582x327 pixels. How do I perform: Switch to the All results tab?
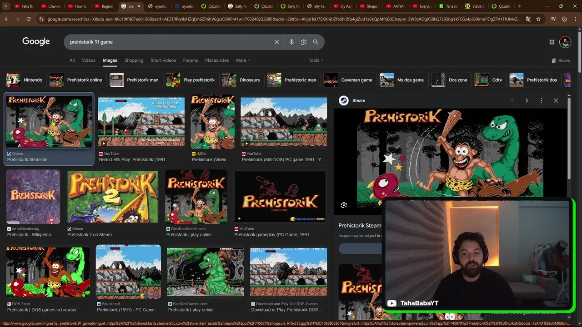click(x=72, y=60)
